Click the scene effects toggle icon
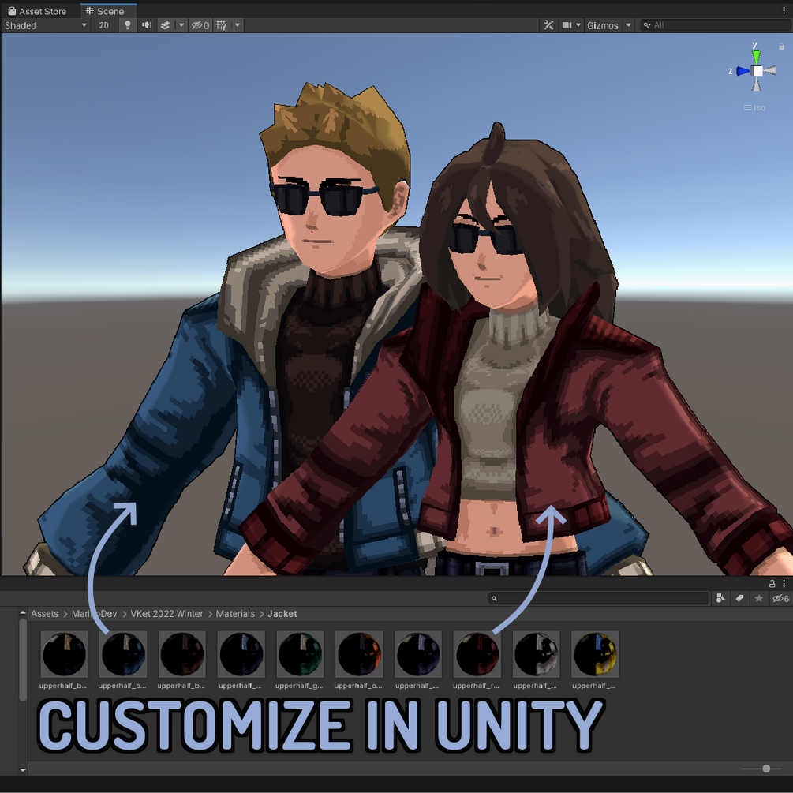This screenshot has height=793, width=793. click(x=166, y=25)
